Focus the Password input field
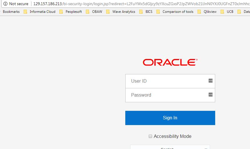The height and width of the screenshot is (149, 250). (x=167, y=95)
